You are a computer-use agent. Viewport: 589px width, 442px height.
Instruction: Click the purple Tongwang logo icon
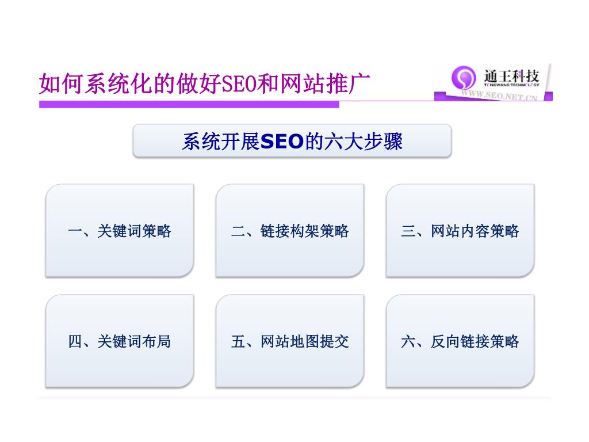[x=463, y=78]
